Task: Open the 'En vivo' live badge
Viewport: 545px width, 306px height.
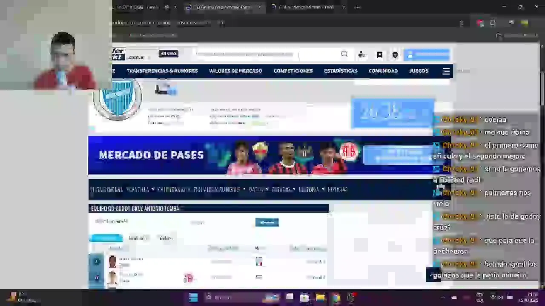Action: point(169,54)
